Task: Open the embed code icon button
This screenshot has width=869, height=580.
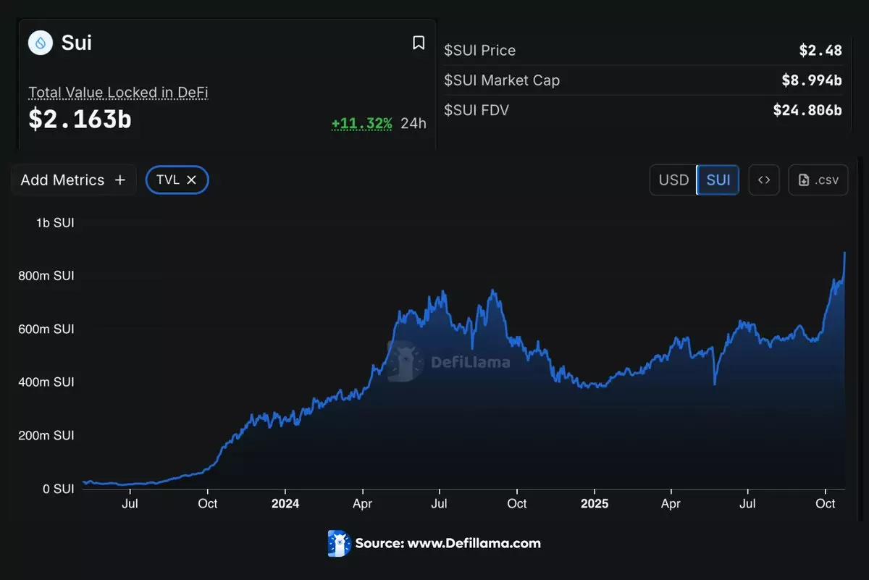Action: pos(763,180)
